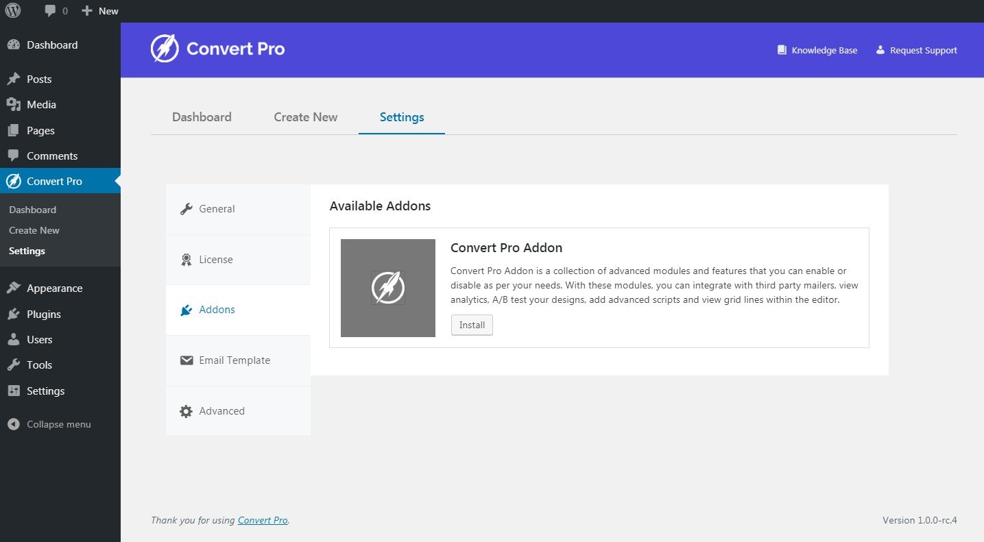Open Posts in the sidebar
Screen dimensions: 984x542
click(60, 79)
